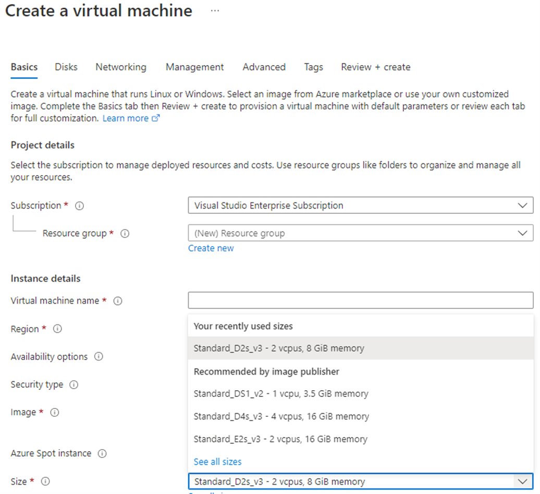Screen dimensions: 540x494
Task: Click the Security type info icon
Action: (x=74, y=385)
